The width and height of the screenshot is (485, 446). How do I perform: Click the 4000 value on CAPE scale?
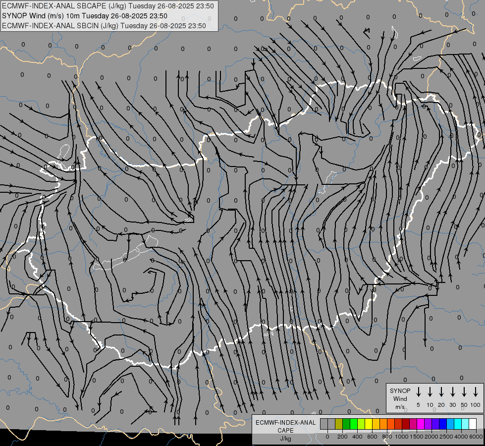click(461, 437)
